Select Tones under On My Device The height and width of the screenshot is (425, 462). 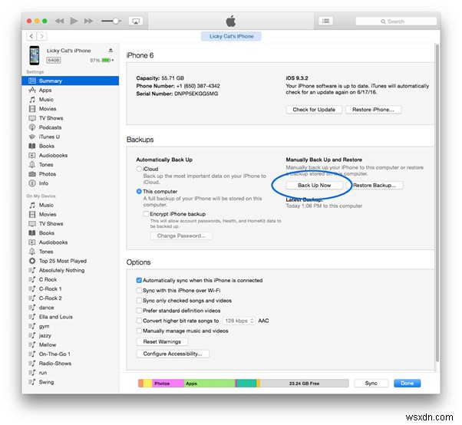click(x=70, y=252)
